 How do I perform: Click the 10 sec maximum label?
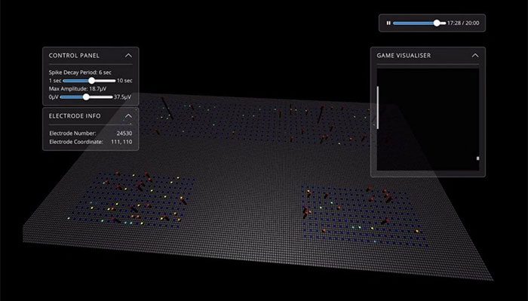124,81
